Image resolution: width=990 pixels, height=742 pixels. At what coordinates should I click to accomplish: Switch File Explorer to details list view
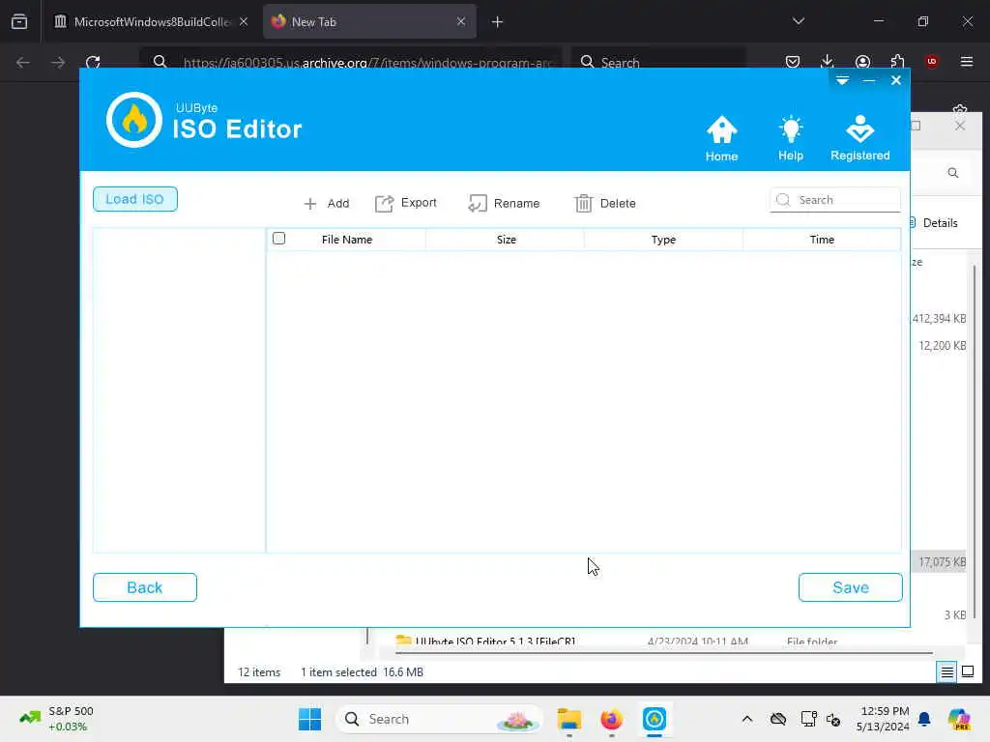tap(947, 672)
